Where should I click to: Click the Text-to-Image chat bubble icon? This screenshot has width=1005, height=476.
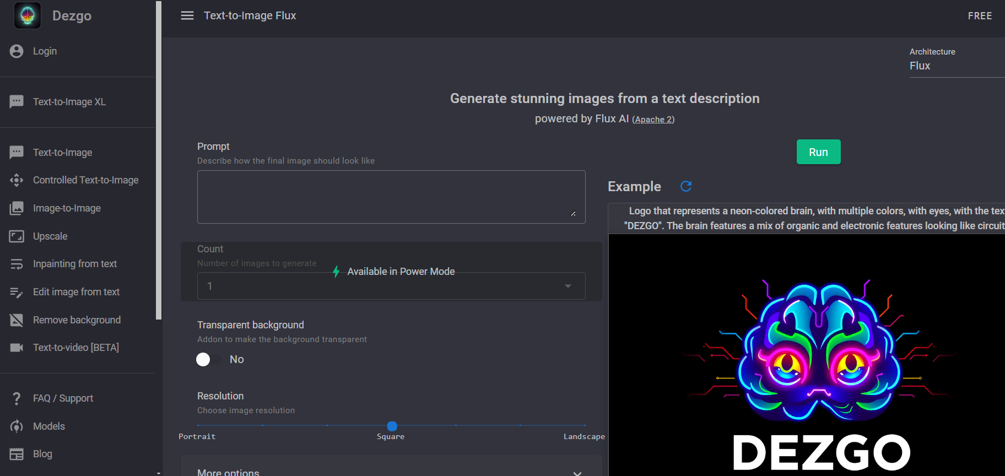pyautogui.click(x=17, y=153)
